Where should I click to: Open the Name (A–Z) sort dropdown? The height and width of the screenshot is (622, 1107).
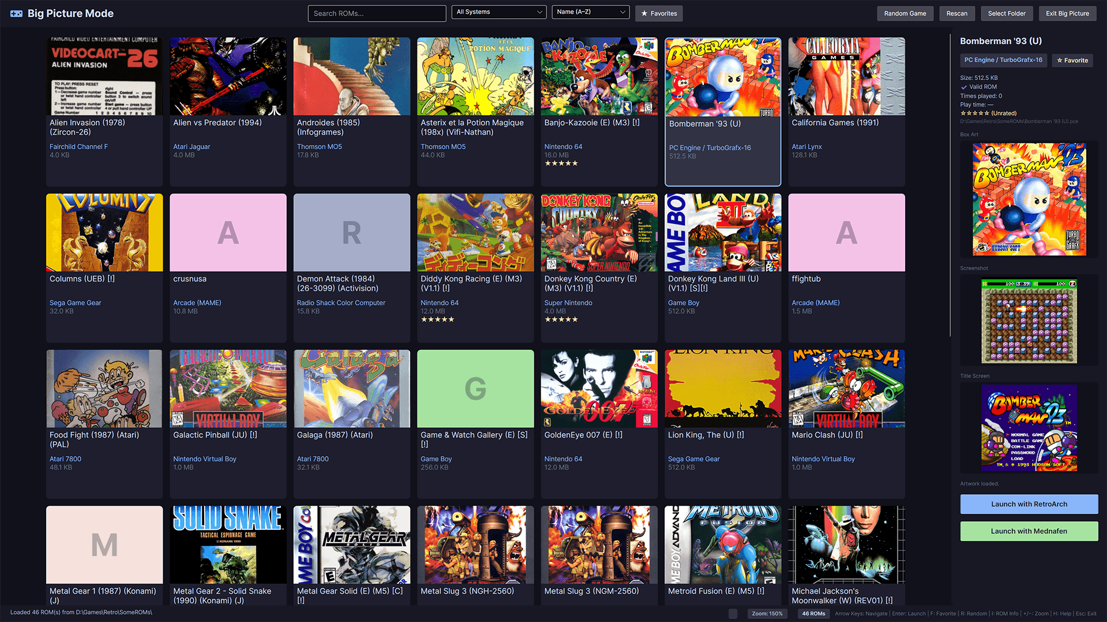click(x=590, y=12)
